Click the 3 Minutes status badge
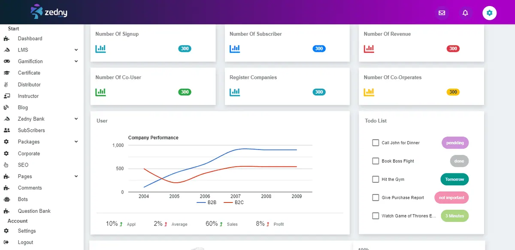The image size is (515, 250). click(454, 216)
